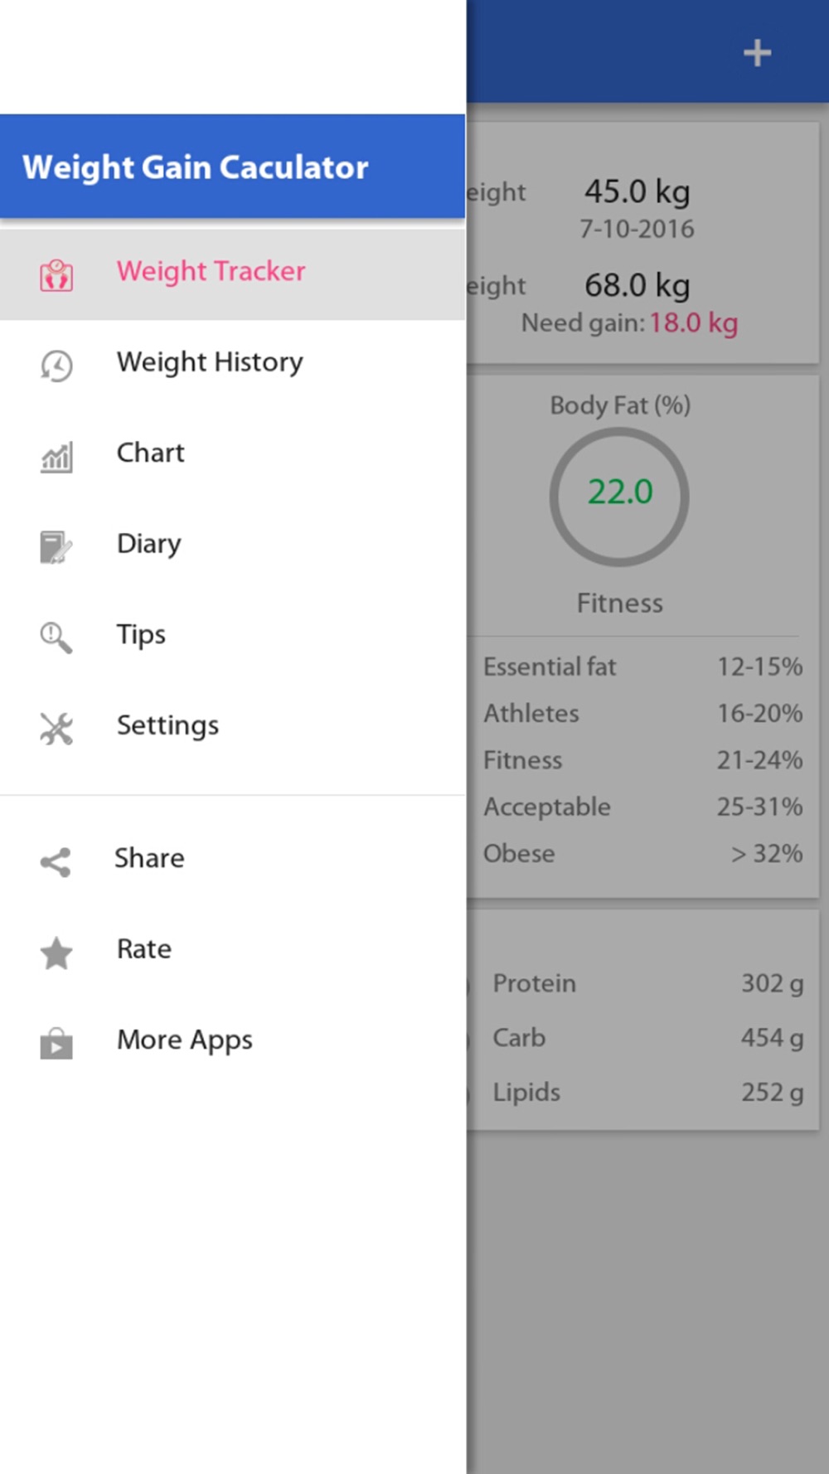
Task: Click the Diary notebook icon
Action: pos(56,547)
